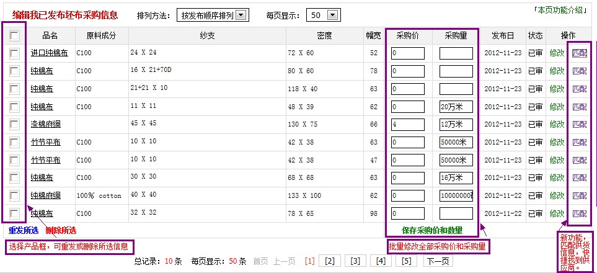Save prices via 保存采购价和数量
597x273 pixels.
click(x=431, y=230)
